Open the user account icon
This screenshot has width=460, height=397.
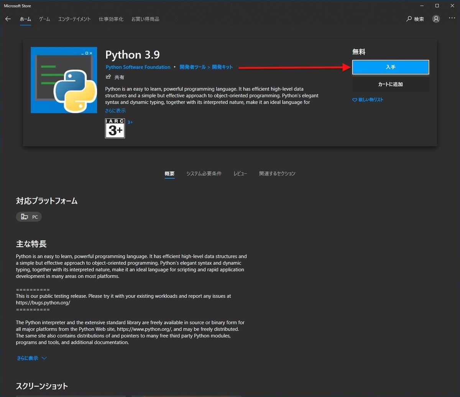pos(436,19)
